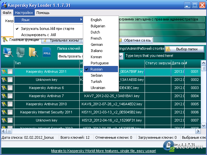
Task: Click key icon in row 0002
Action: 4,80
